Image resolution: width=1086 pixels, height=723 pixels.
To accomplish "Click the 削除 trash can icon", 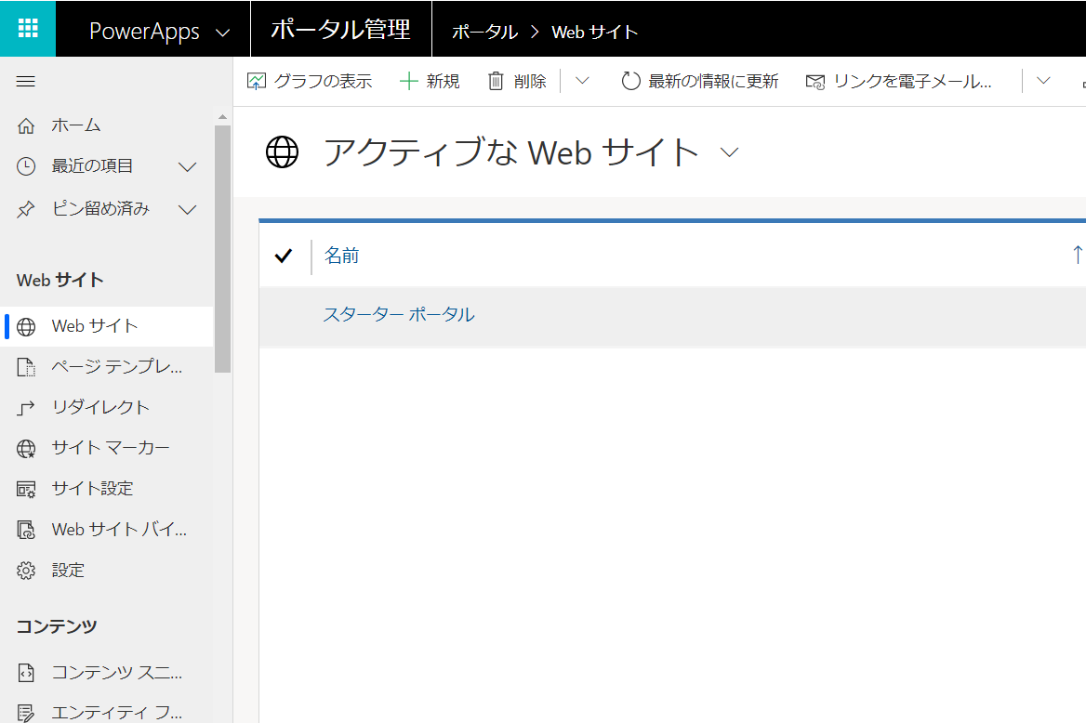I will click(496, 81).
